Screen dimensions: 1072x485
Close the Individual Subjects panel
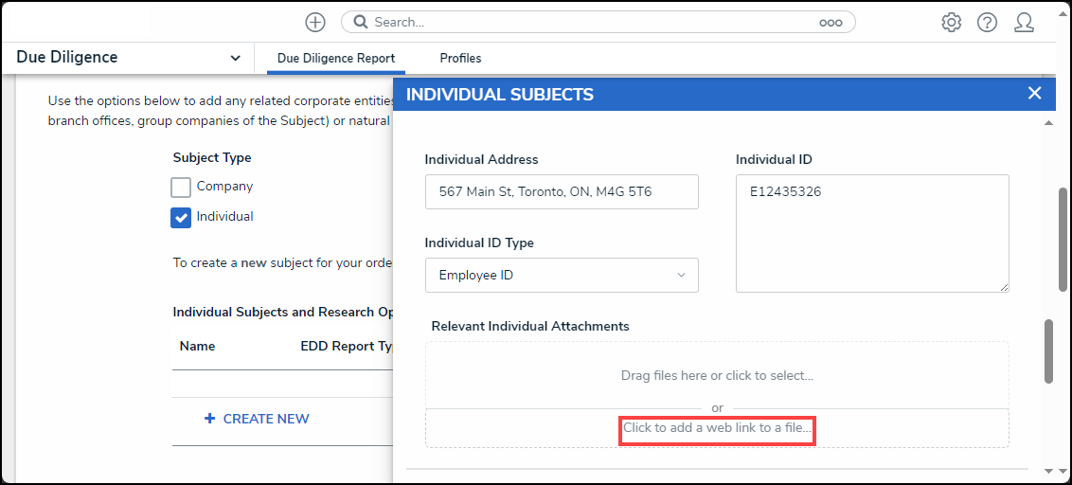coord(1034,93)
